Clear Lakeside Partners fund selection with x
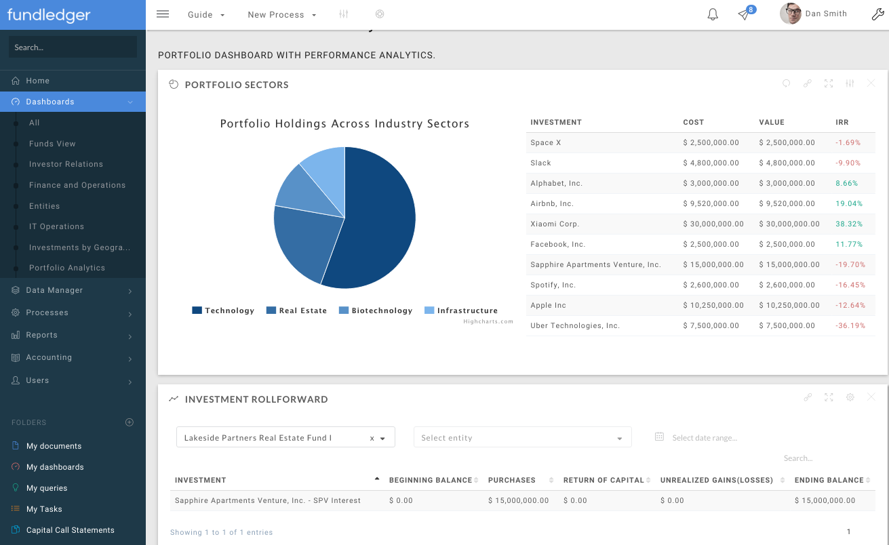The width and height of the screenshot is (889, 545). (x=372, y=439)
